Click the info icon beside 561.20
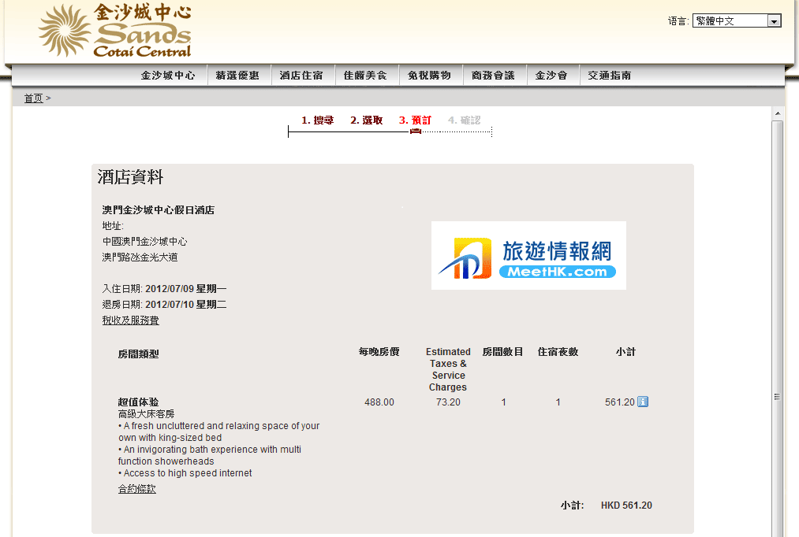799x537 pixels. click(642, 402)
